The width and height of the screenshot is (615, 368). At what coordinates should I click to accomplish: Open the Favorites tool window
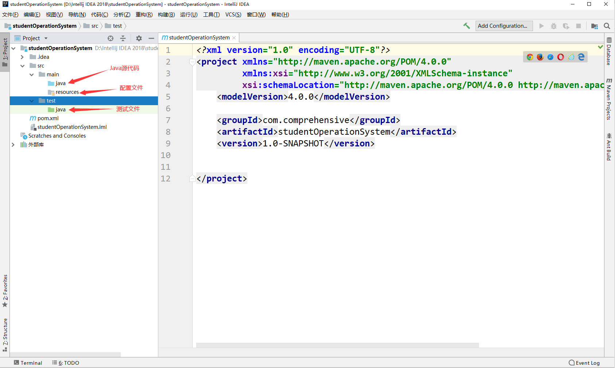pyautogui.click(x=5, y=291)
